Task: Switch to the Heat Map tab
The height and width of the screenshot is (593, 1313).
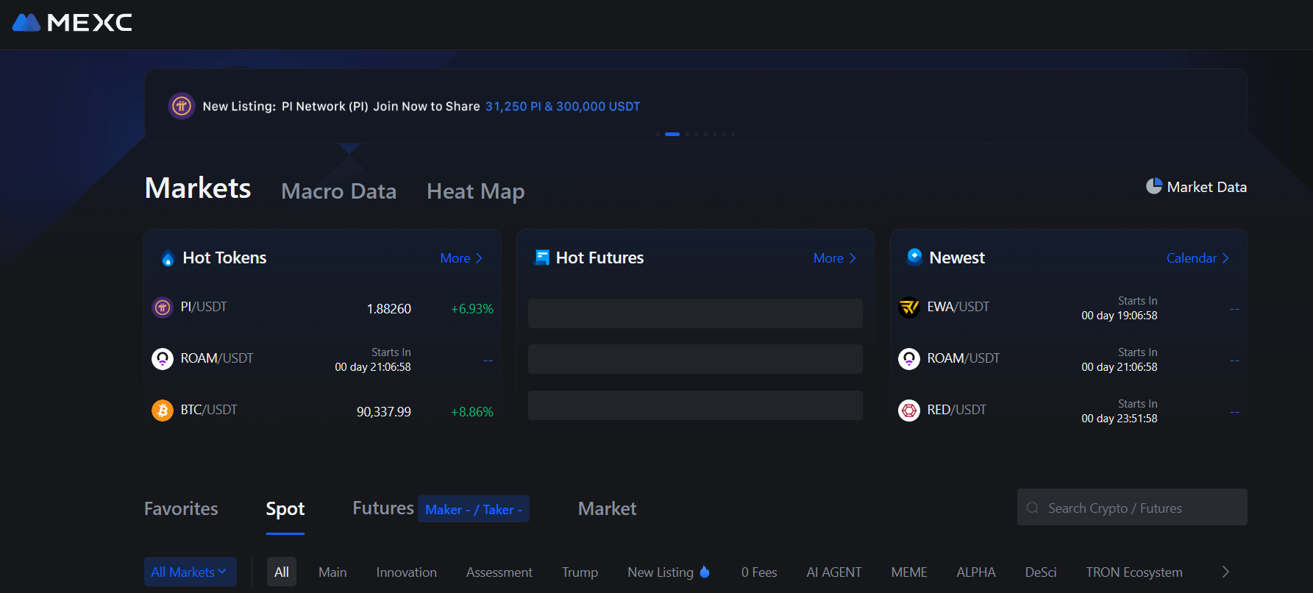Action: [476, 191]
